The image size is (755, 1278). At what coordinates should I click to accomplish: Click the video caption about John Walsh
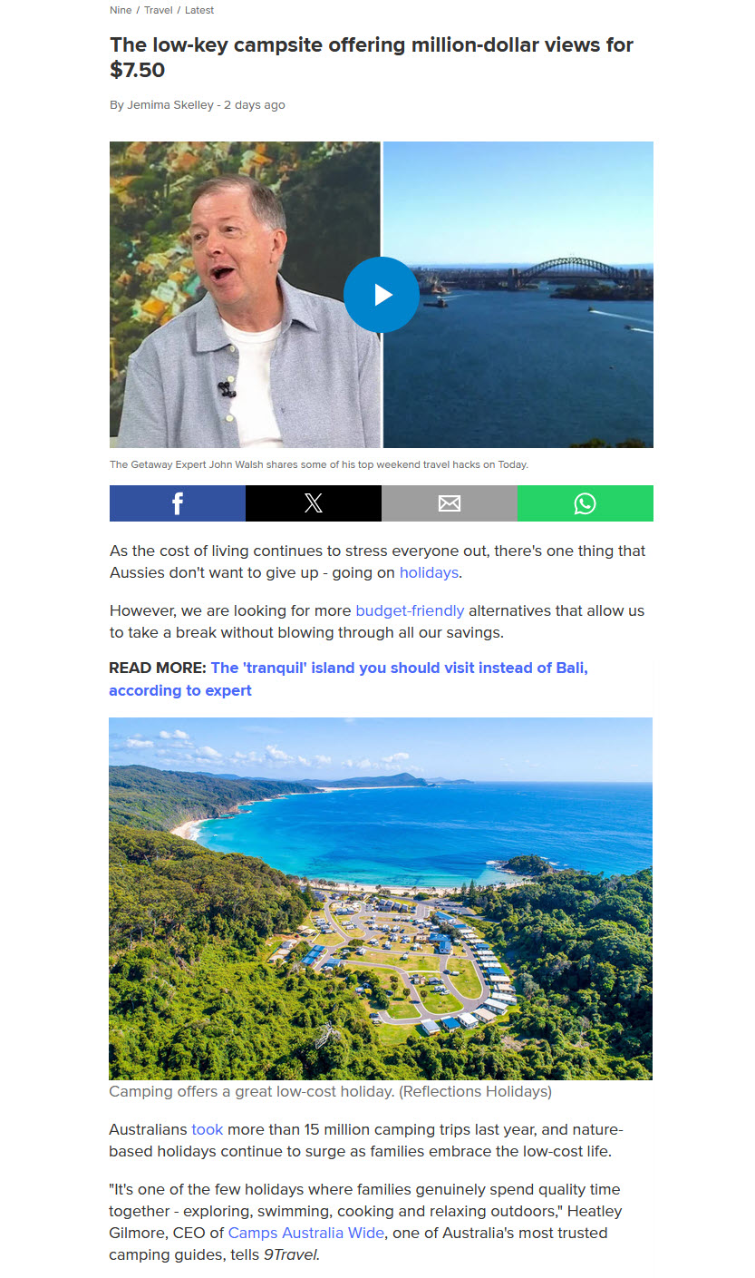click(x=318, y=464)
